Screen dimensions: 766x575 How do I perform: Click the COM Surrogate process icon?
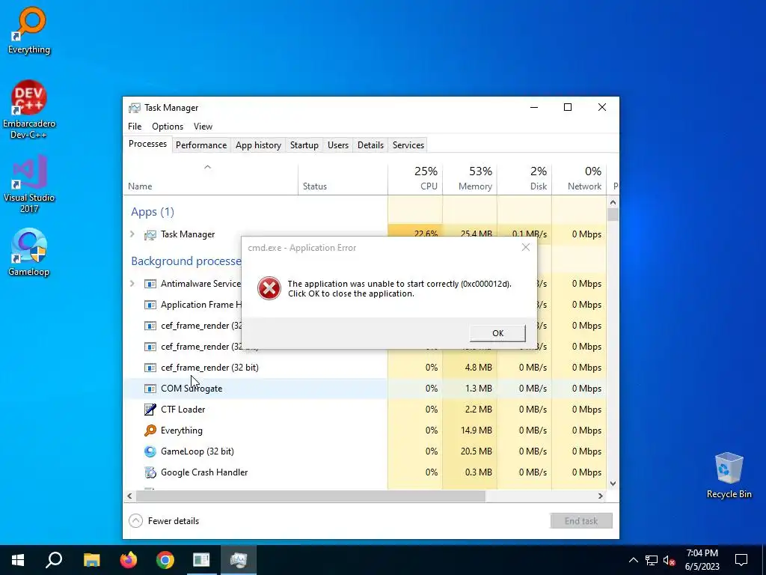click(150, 389)
